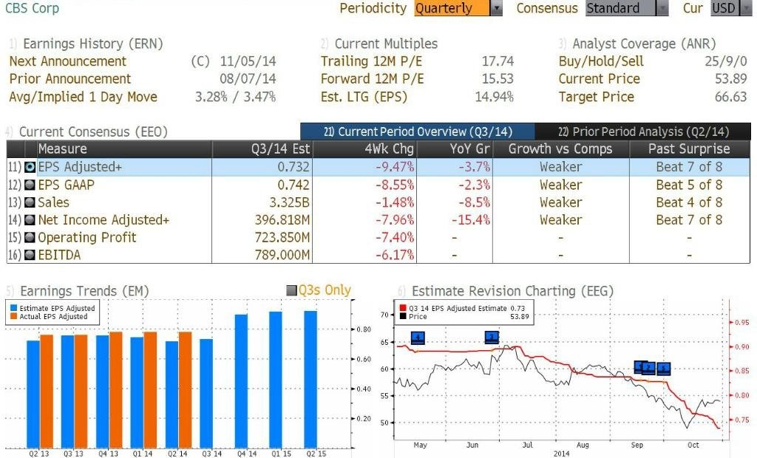This screenshot has height=458, width=757.
Task: Click the CBS Corp company title
Action: click(x=32, y=8)
